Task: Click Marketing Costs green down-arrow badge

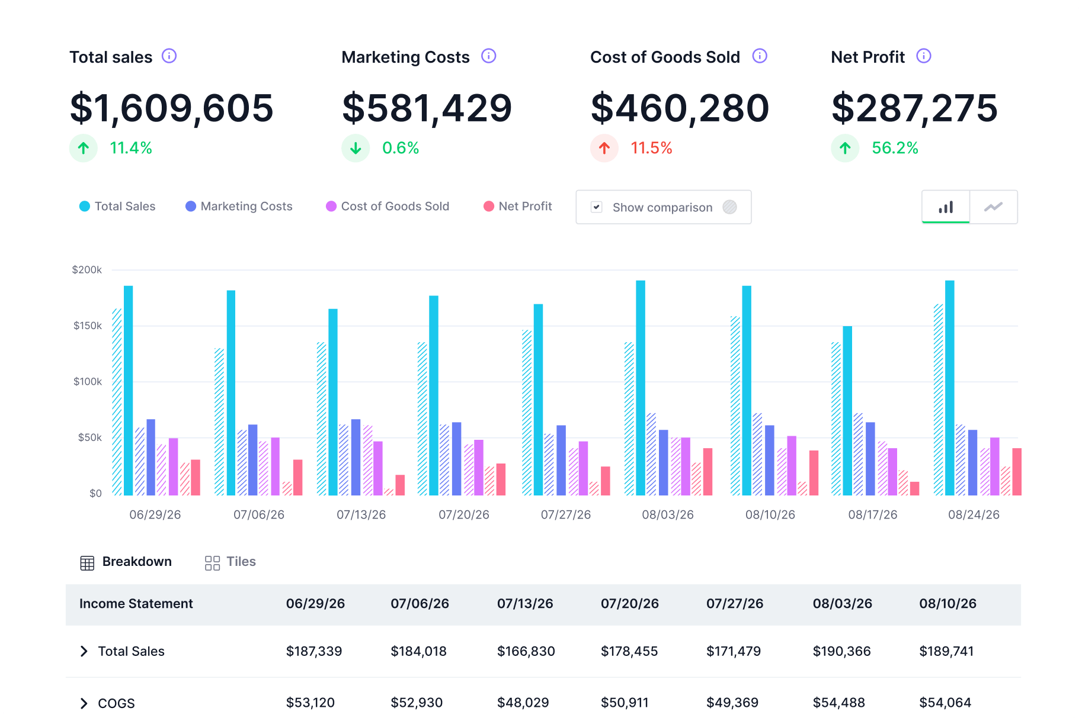Action: pyautogui.click(x=356, y=148)
